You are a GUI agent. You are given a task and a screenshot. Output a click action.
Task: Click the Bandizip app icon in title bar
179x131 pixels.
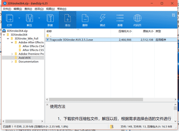(5, 3)
